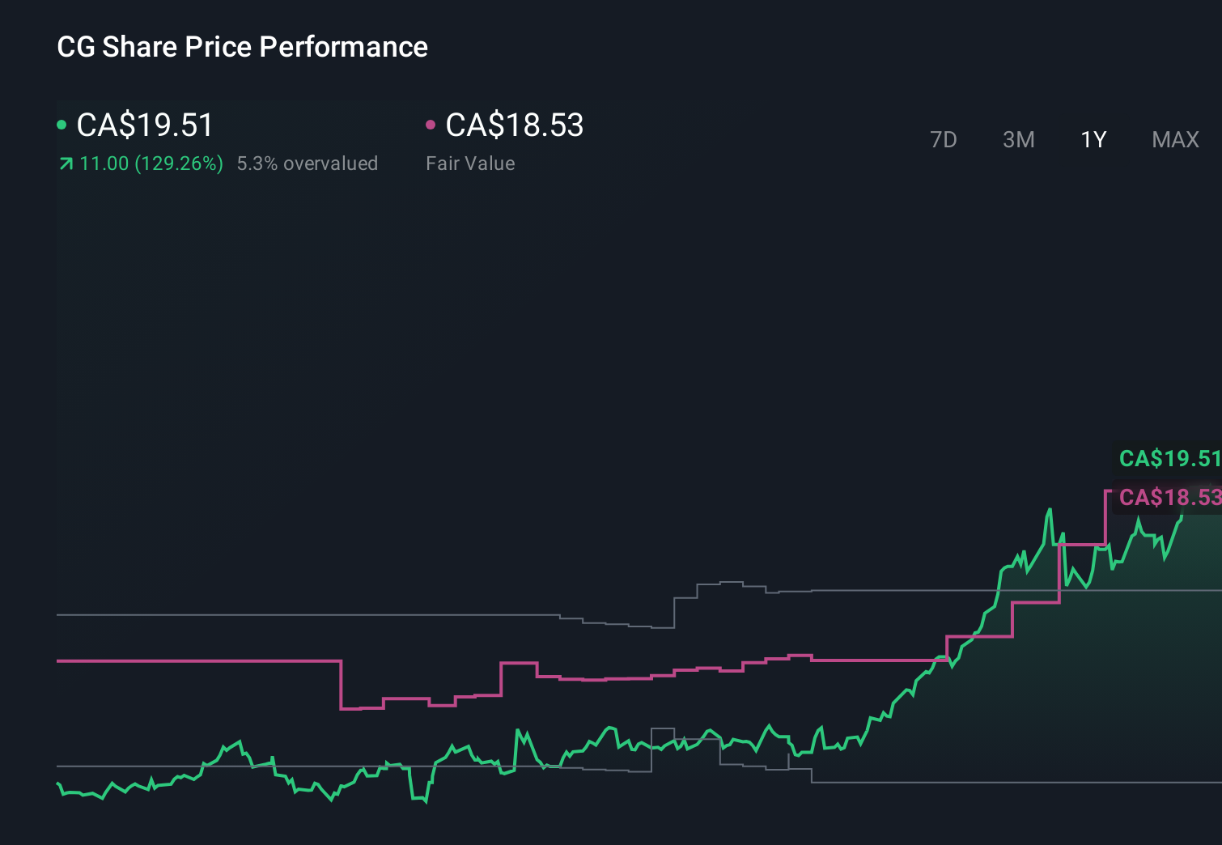
Task: Click the chart title CG Share Price Performance
Action: point(242,47)
